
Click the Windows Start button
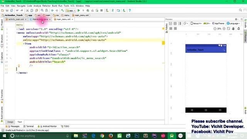(x=4, y=136)
